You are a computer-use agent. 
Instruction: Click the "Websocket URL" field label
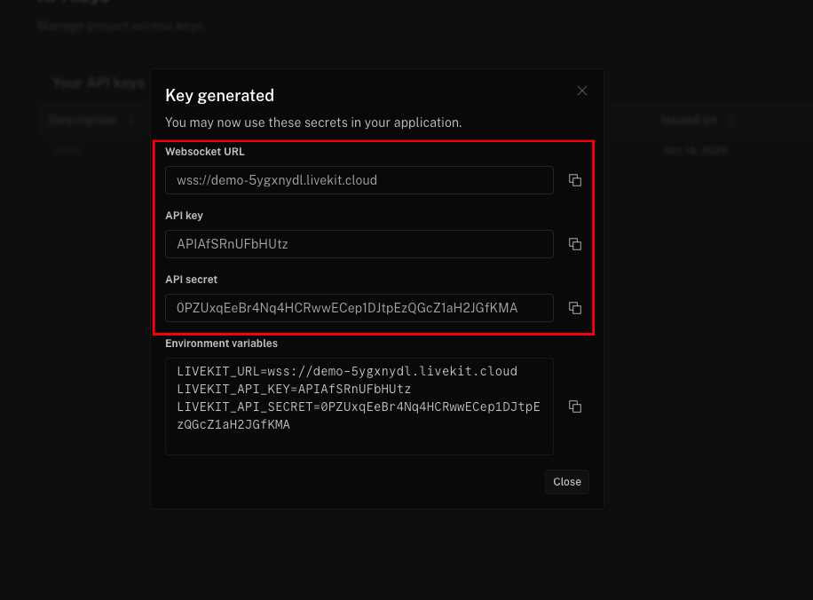coord(204,152)
